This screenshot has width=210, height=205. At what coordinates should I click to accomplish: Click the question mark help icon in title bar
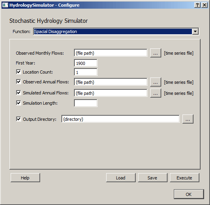(197, 5)
